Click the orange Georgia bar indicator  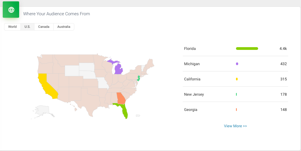(x=236, y=110)
